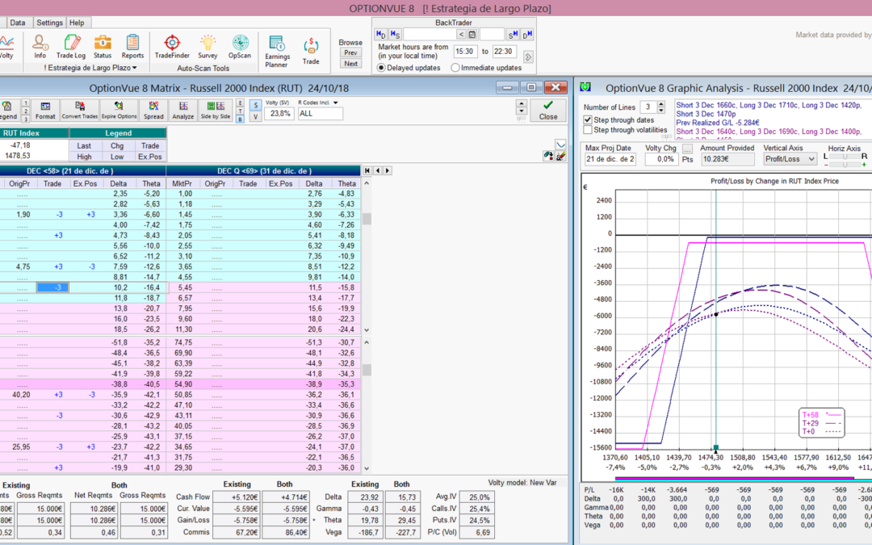Image resolution: width=872 pixels, height=545 pixels.
Task: Select DEC Q <69> expiration header
Action: point(263,170)
